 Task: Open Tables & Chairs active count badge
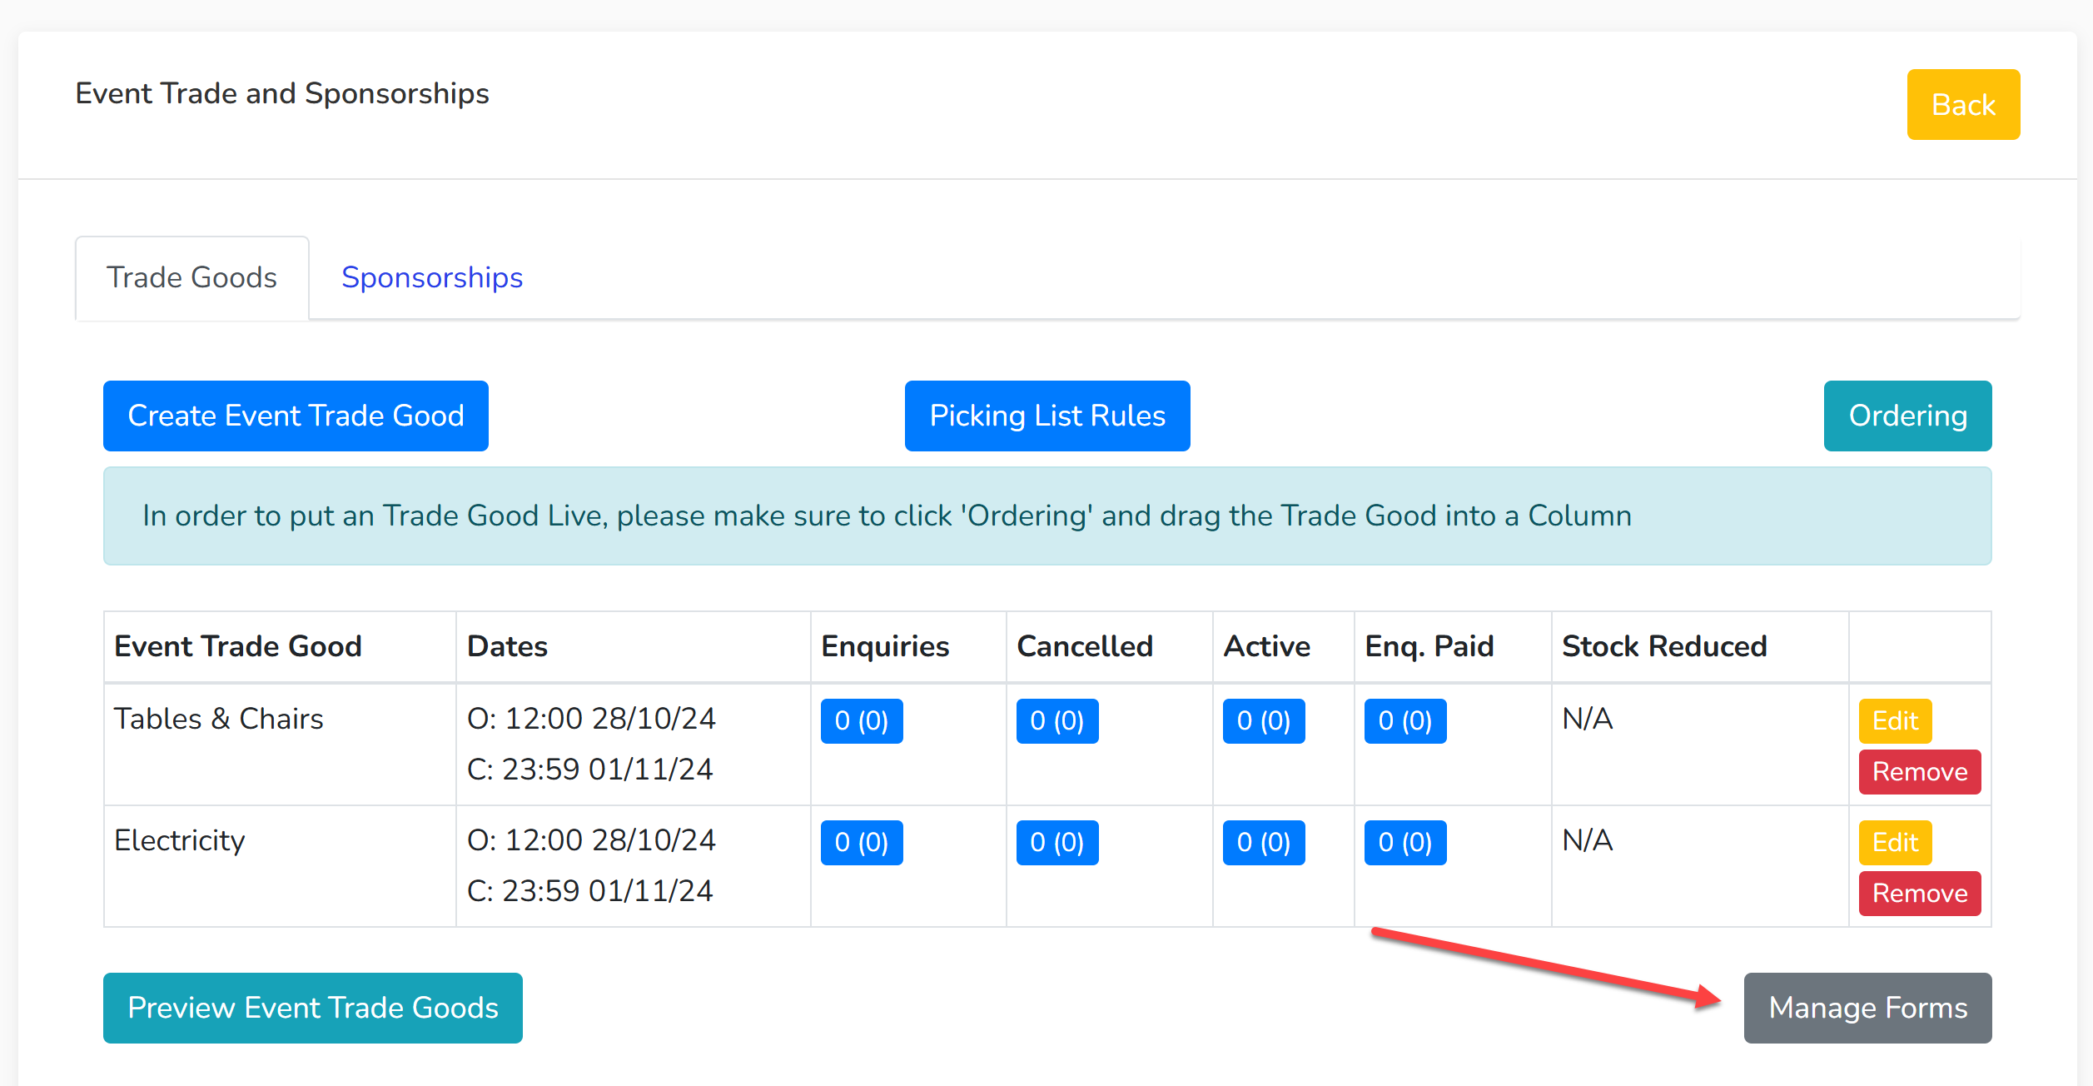(1264, 720)
